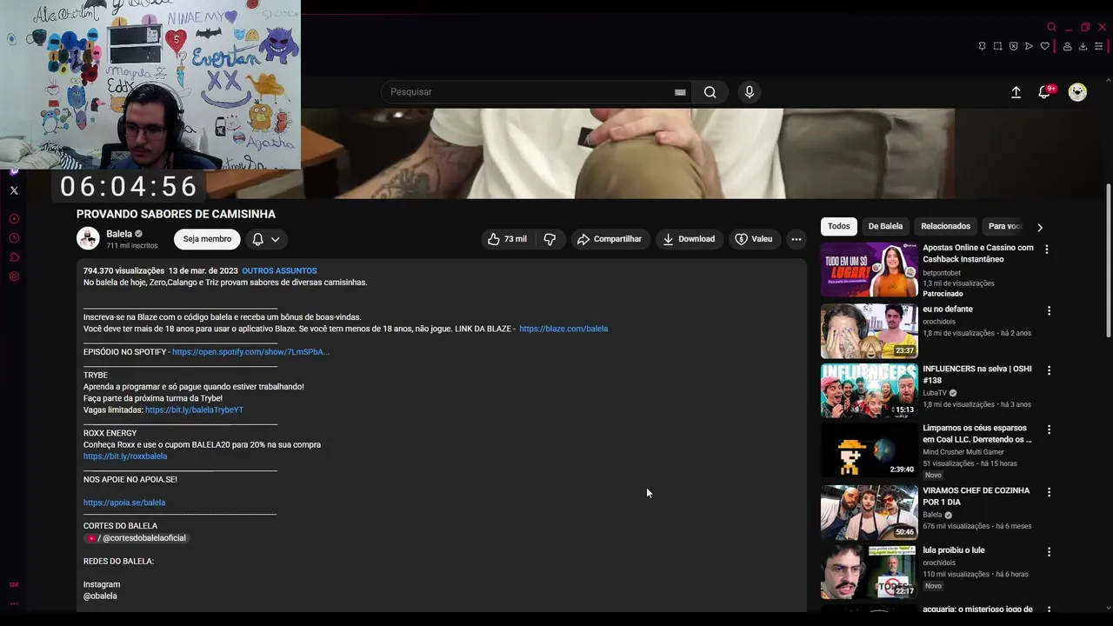
Task: Open the Spotify episode link
Action: (250, 352)
